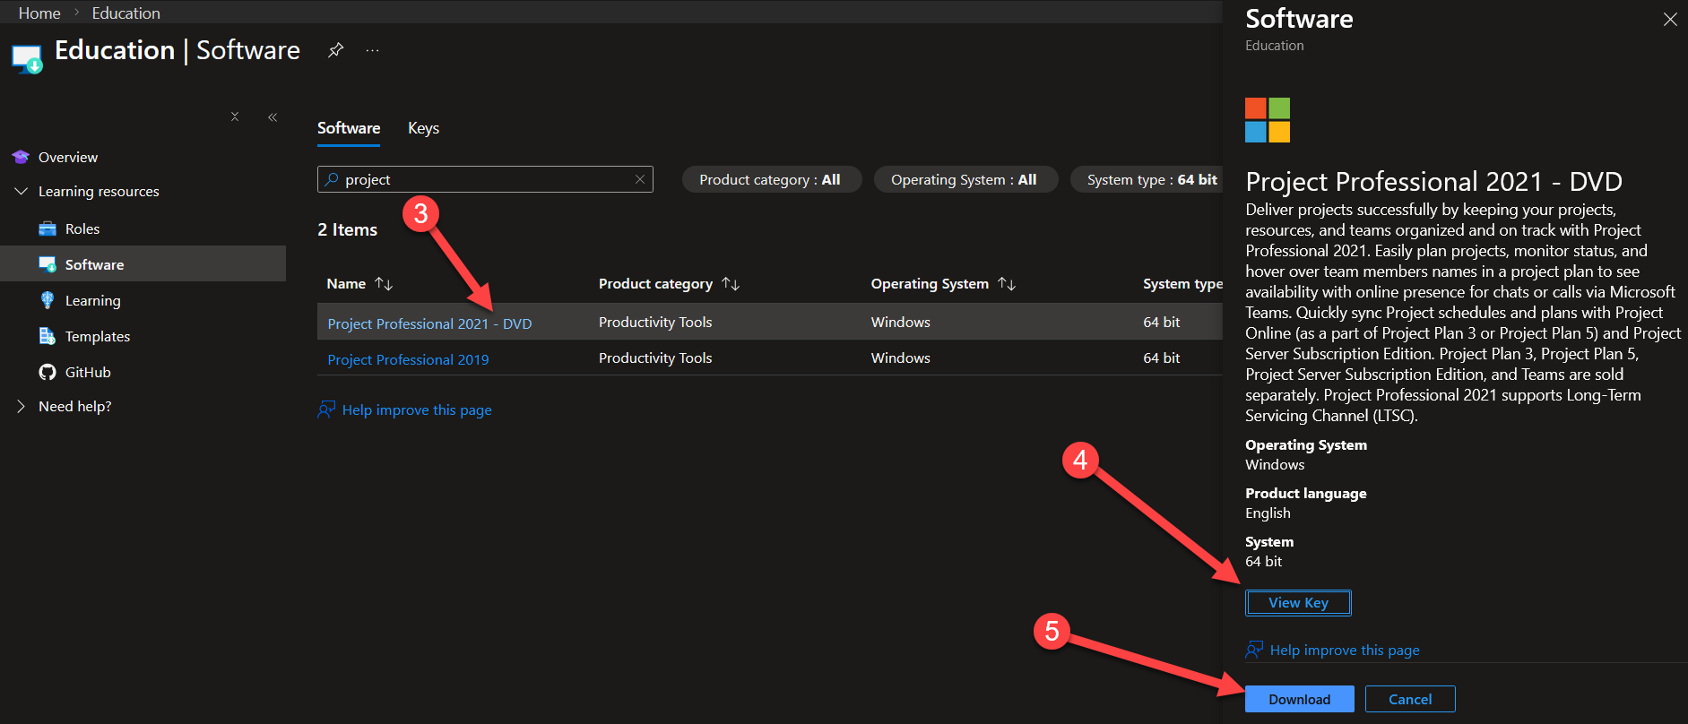Open Overview in the sidebar
The image size is (1688, 724).
(68, 157)
